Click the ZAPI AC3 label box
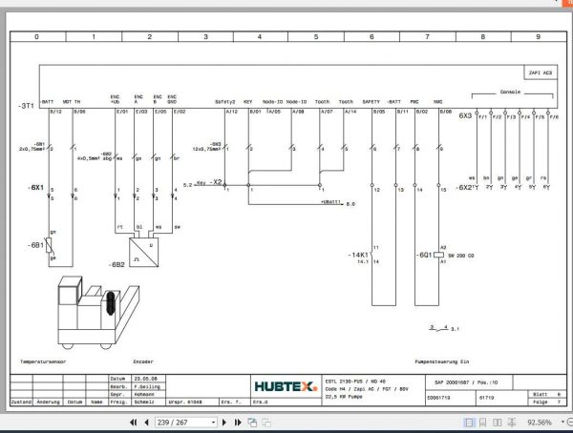 [541, 72]
